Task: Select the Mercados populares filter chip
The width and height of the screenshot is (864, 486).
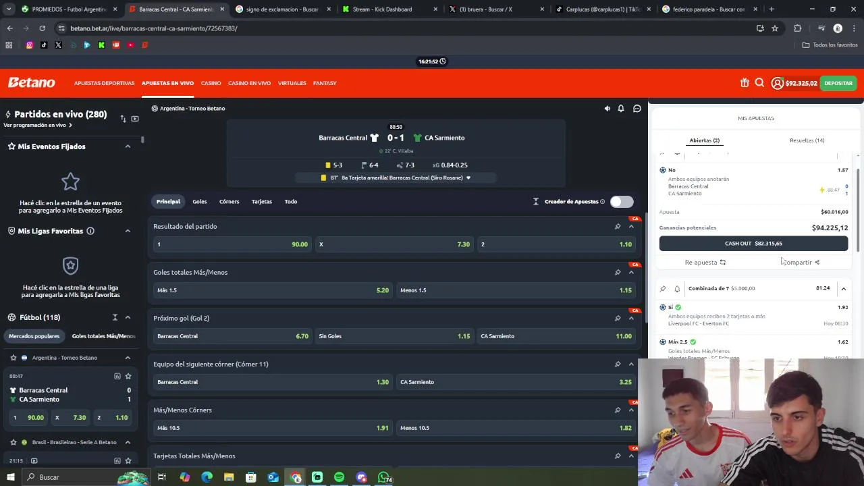Action: (34, 336)
